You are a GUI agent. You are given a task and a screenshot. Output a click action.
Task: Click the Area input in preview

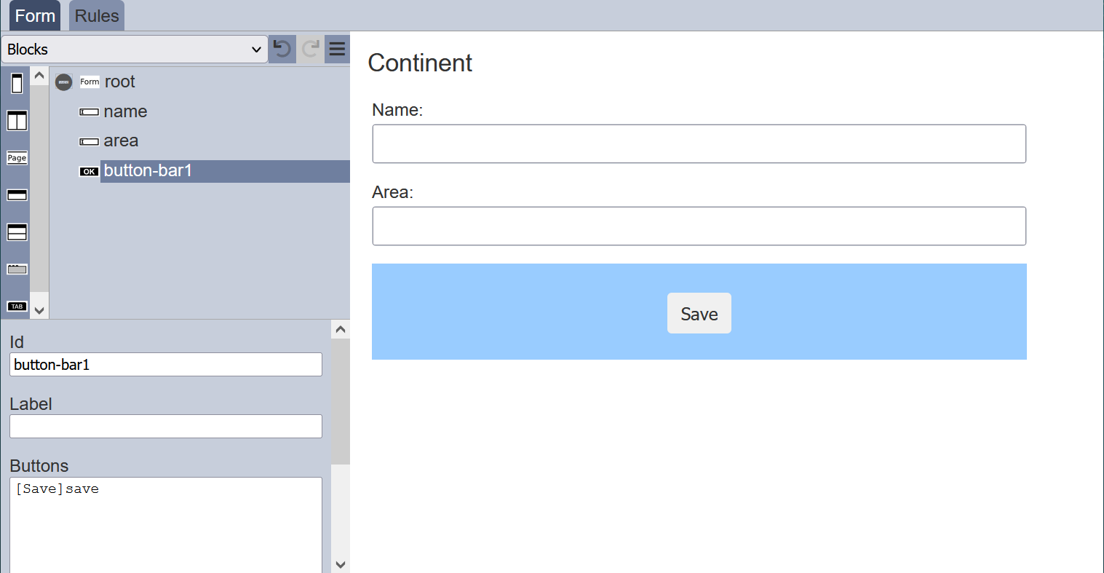699,226
